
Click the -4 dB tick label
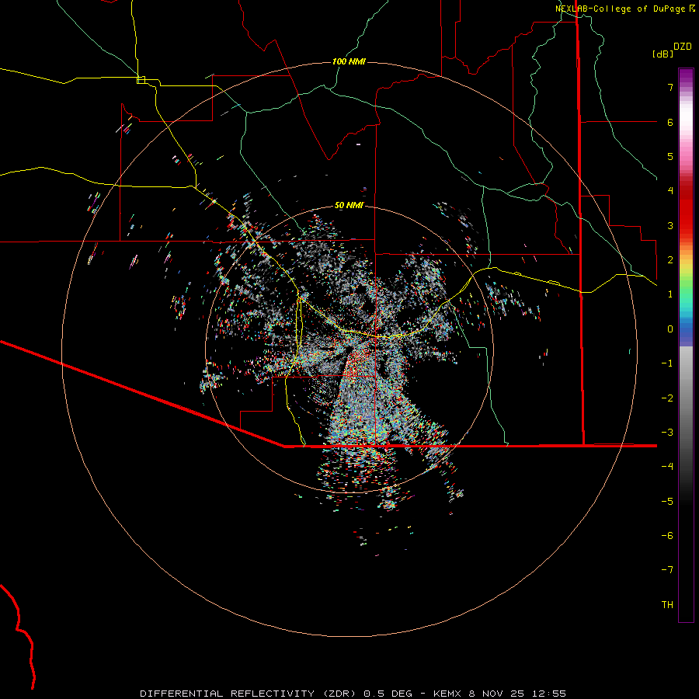pyautogui.click(x=667, y=467)
